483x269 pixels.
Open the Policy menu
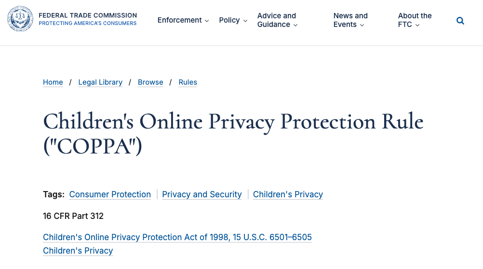tap(233, 20)
